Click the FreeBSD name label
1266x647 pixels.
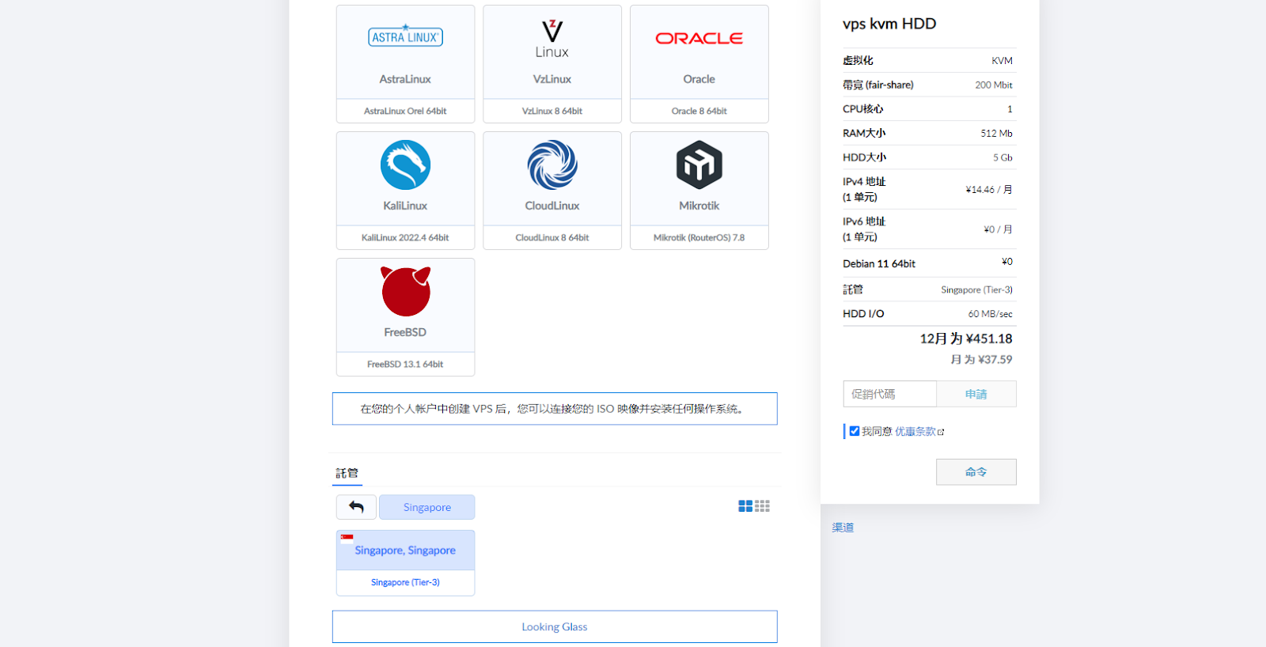point(405,332)
